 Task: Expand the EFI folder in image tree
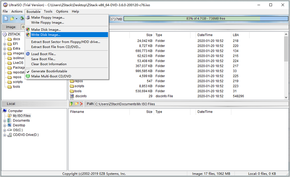point(5,44)
